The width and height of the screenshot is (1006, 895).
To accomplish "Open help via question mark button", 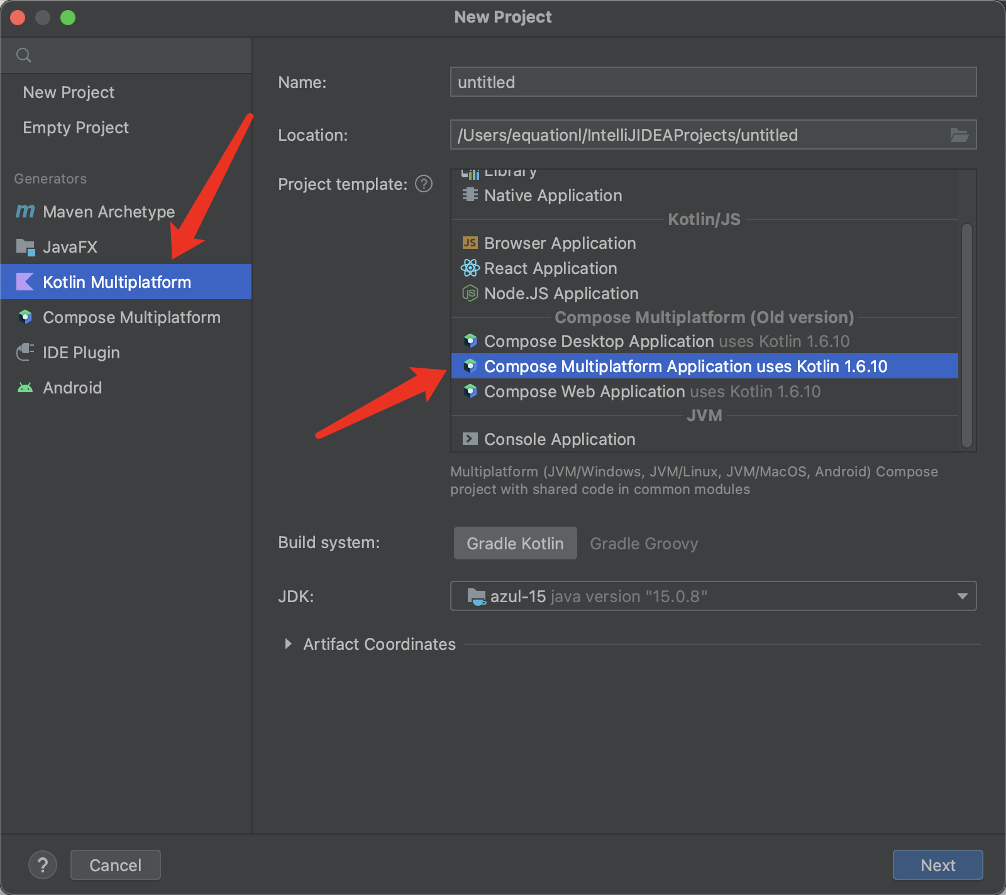I will (x=43, y=865).
